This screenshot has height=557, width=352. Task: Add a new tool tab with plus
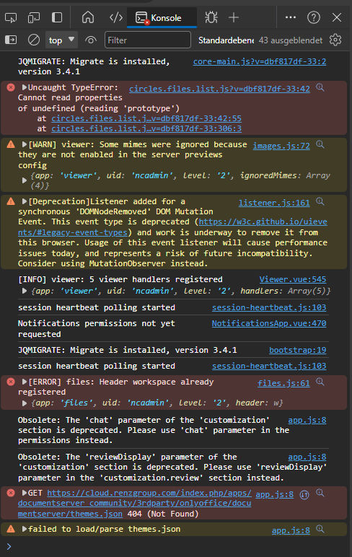coord(234,17)
